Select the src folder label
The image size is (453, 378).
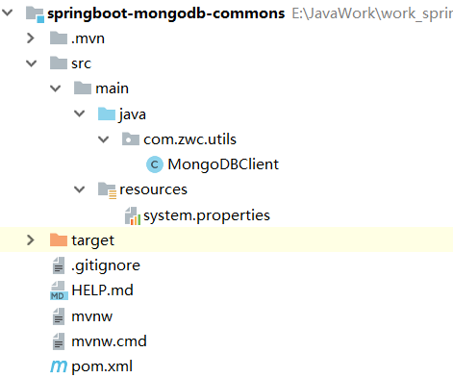tap(82, 63)
